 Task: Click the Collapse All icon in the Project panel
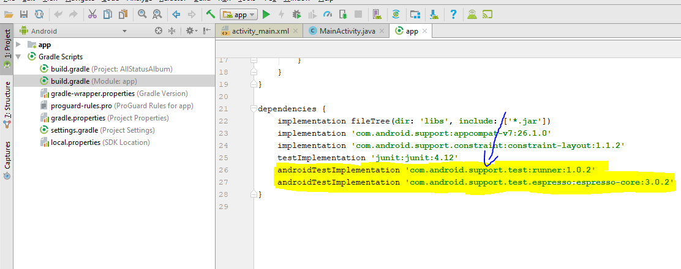coord(171,31)
